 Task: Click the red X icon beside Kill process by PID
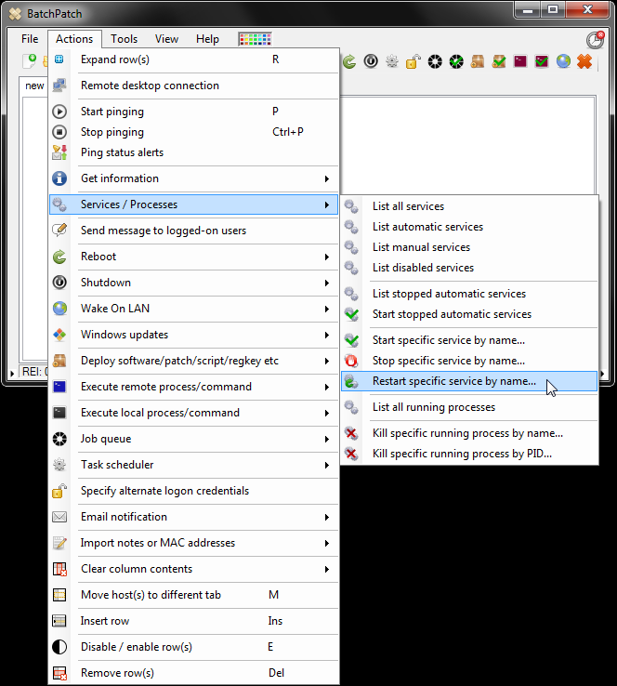click(351, 454)
